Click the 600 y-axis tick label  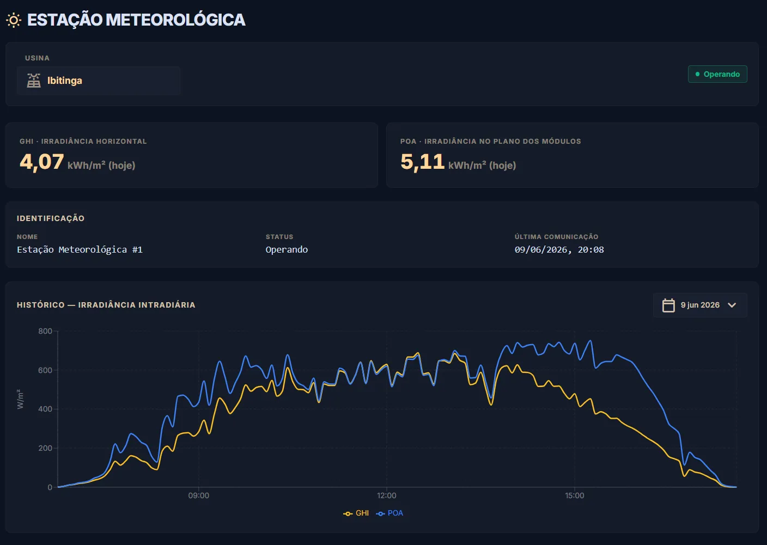pos(45,370)
